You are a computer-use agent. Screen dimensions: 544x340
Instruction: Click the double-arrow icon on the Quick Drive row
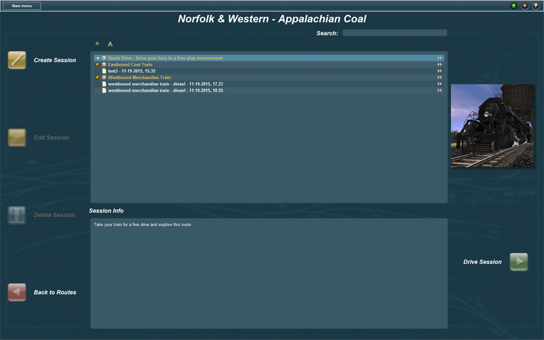[x=440, y=58]
